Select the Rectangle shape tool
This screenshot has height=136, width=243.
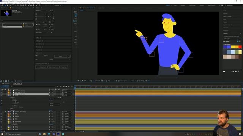(21, 5)
